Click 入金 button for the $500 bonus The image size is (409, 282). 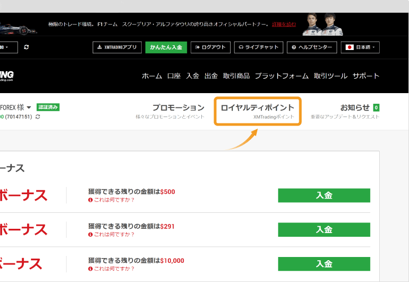point(324,195)
